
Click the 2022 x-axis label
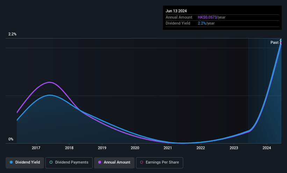coord(201,148)
